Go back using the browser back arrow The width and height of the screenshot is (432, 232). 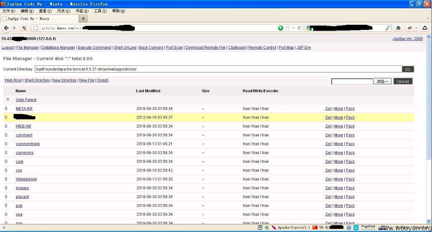point(6,28)
